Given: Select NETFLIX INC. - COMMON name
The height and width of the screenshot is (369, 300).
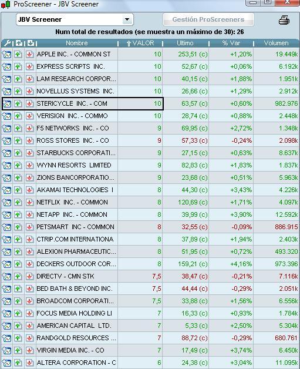Looking at the screenshot, I should [72, 202].
